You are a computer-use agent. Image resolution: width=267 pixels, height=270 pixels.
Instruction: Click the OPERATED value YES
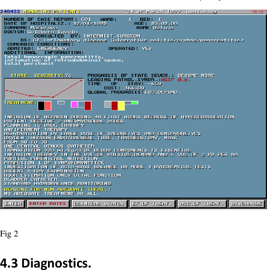[x=147, y=49]
